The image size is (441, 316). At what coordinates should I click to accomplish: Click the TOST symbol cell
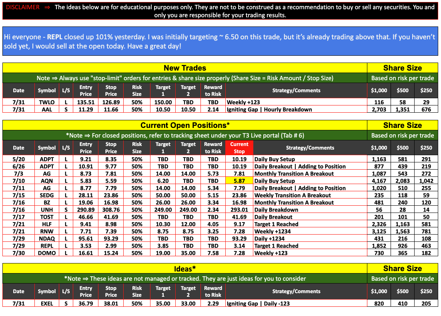(x=47, y=217)
